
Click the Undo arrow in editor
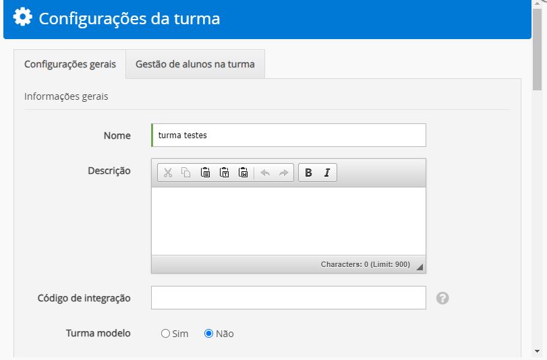click(265, 173)
